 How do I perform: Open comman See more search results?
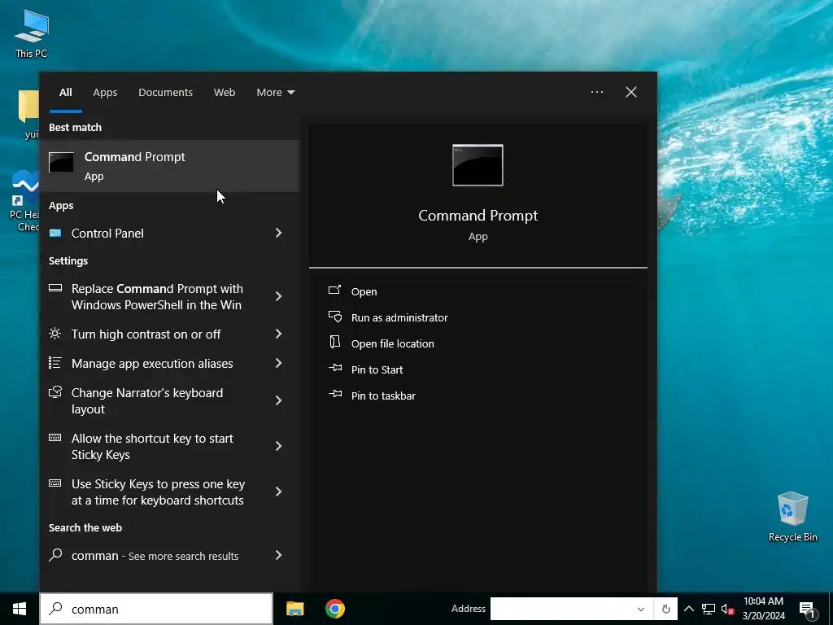coord(169,555)
